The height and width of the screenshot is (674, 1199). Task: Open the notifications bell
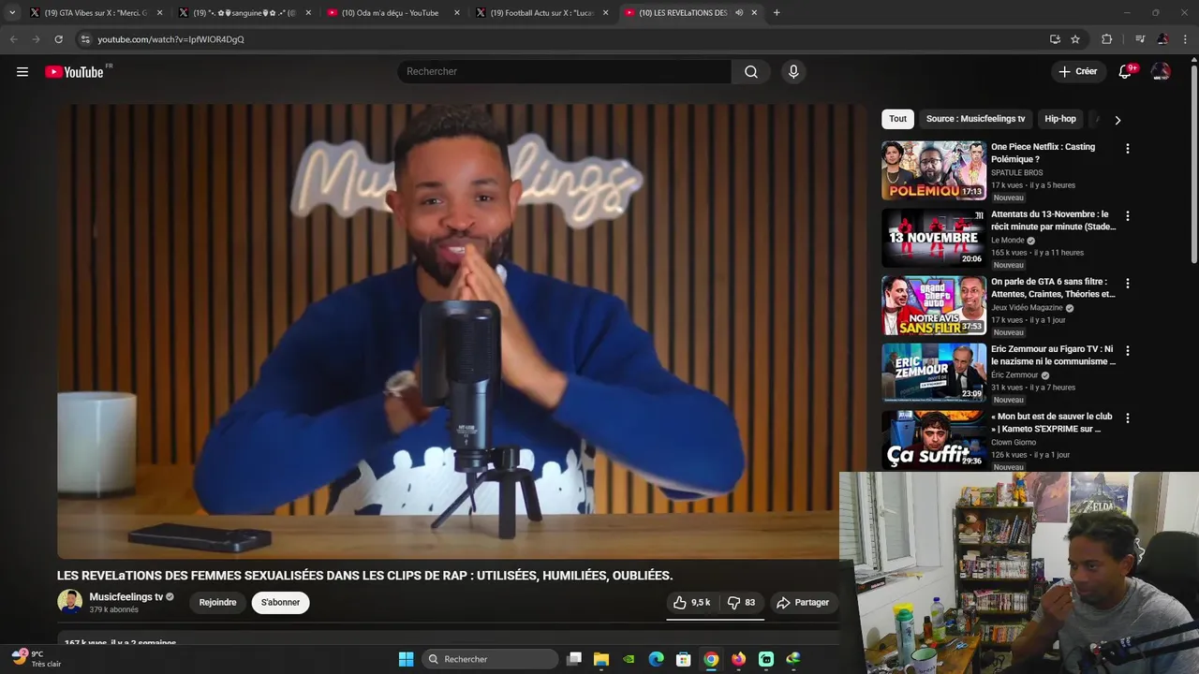click(1125, 72)
